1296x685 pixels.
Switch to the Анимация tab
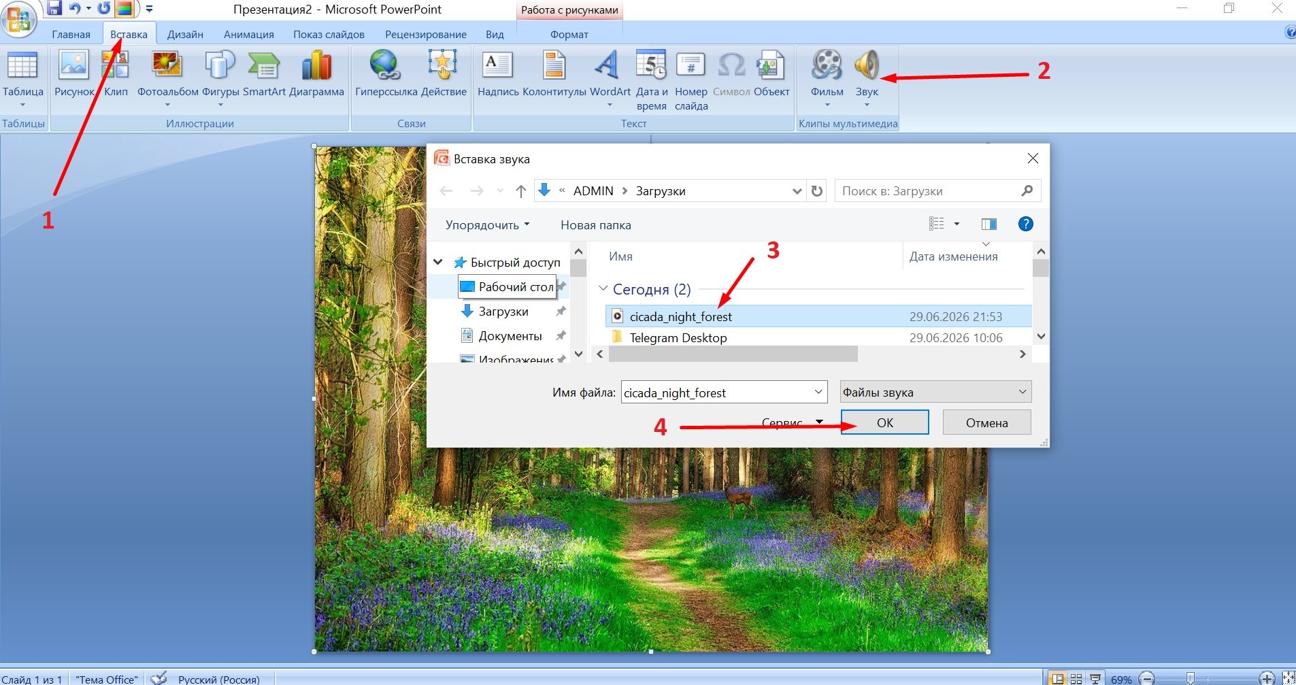tap(249, 34)
